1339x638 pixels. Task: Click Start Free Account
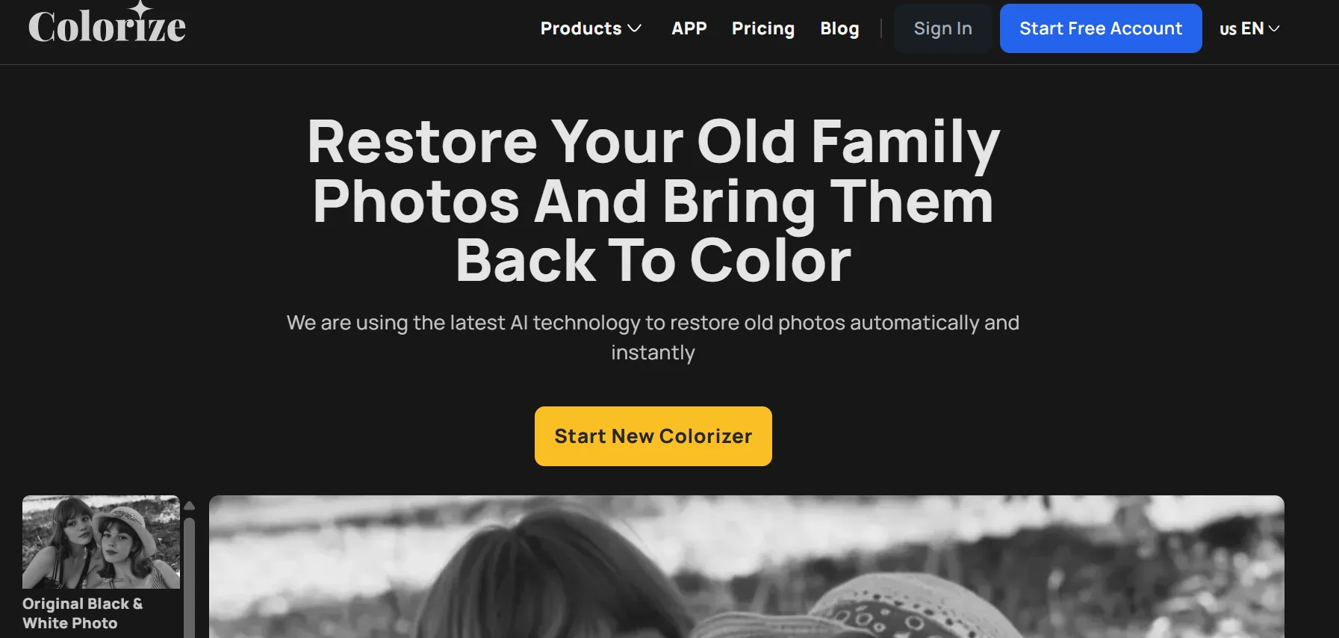tap(1101, 28)
